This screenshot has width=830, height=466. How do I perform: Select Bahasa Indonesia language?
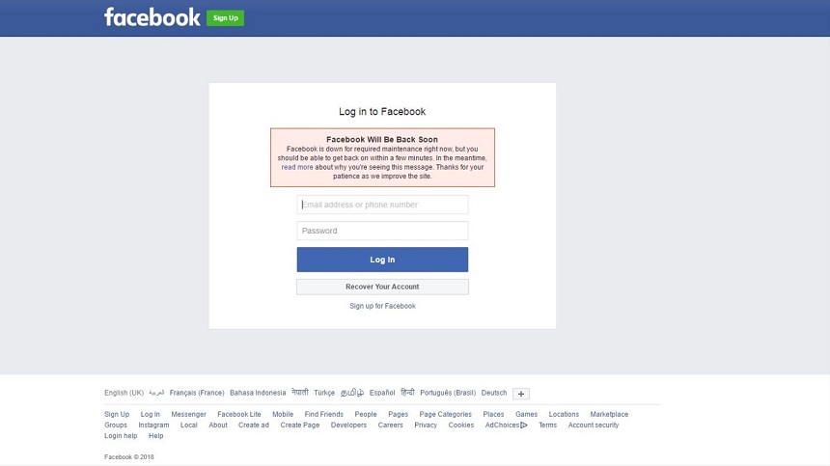[x=258, y=393]
